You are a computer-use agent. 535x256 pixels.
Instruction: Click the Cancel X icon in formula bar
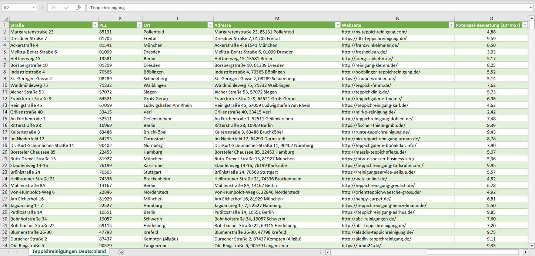[x=54, y=7]
